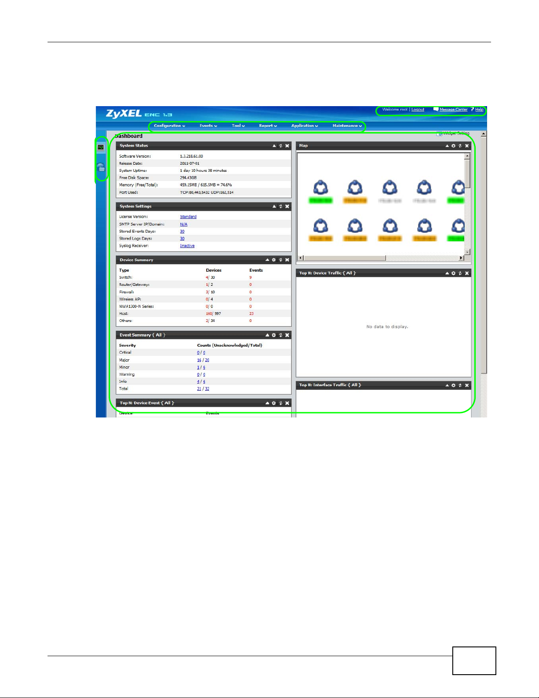Close the System Status widget
This screenshot has width=539, height=698.
[x=287, y=146]
